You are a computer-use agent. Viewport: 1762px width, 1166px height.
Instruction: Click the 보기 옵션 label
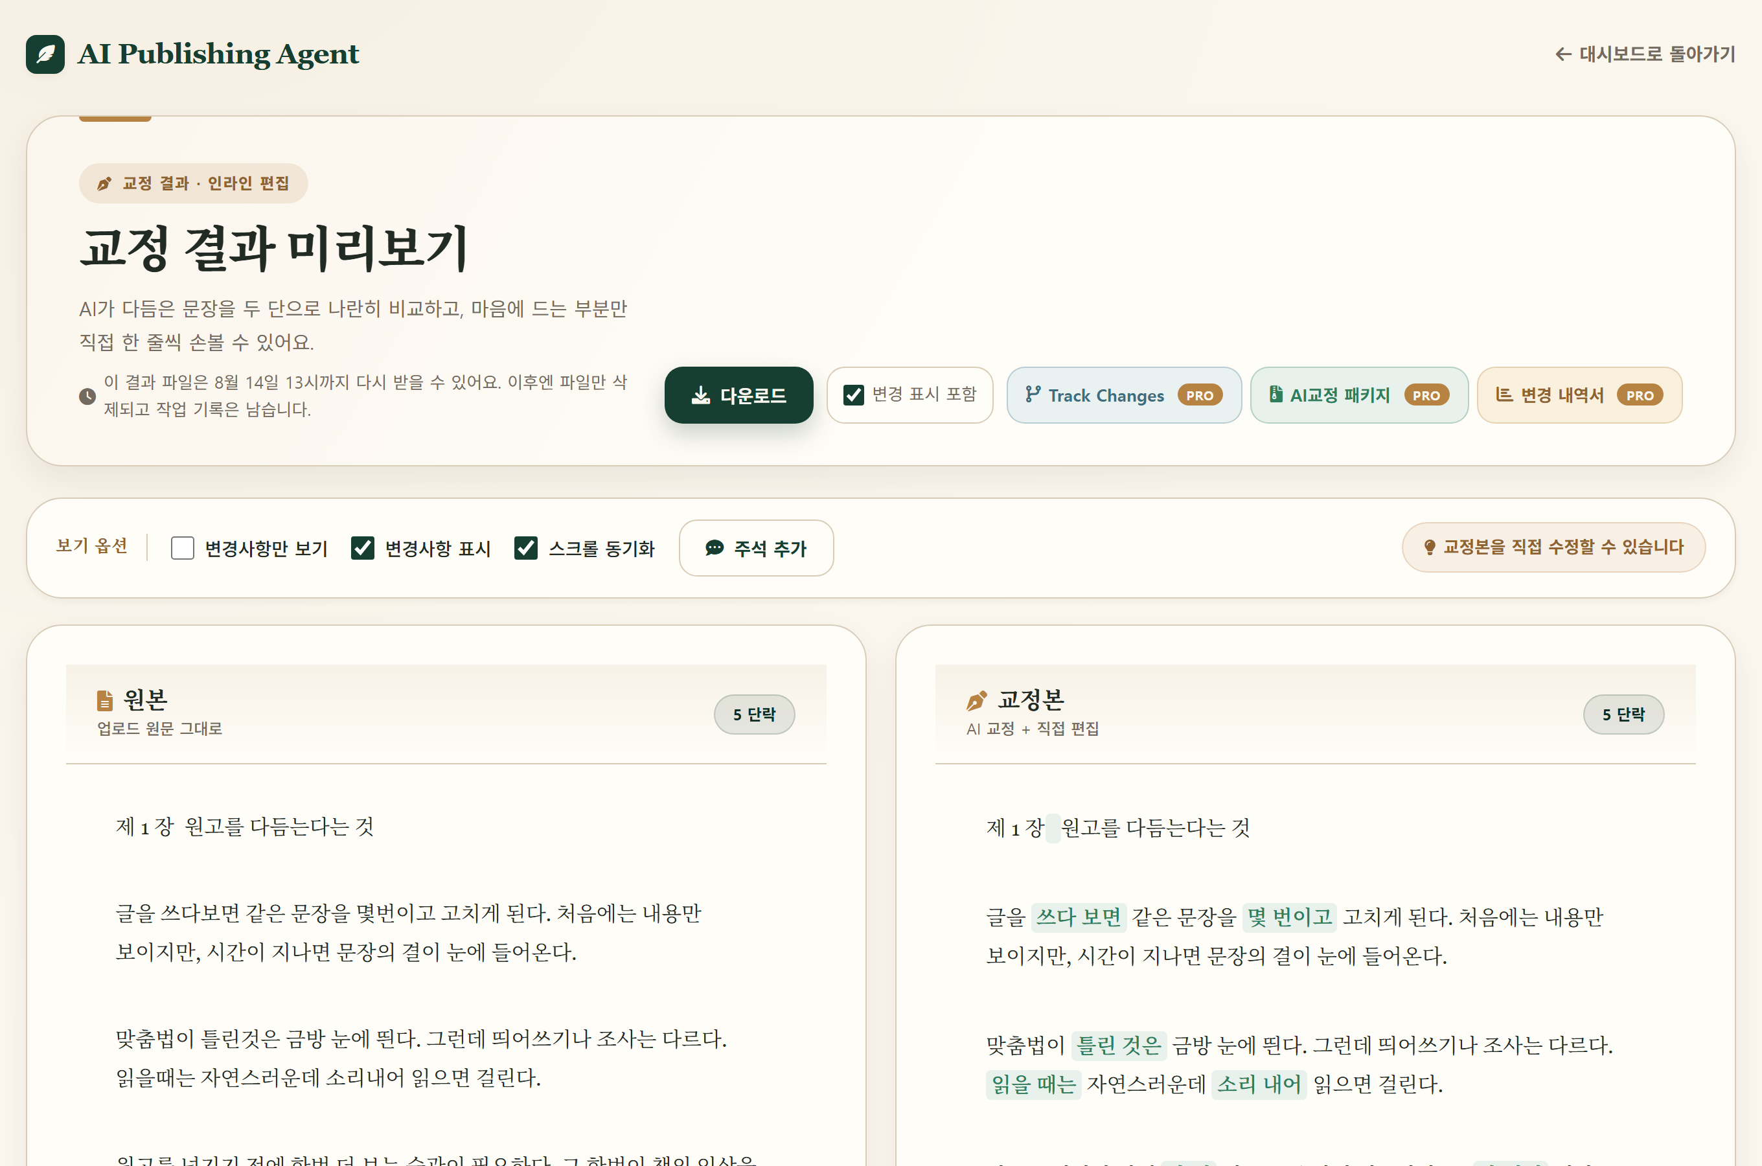pyautogui.click(x=92, y=547)
